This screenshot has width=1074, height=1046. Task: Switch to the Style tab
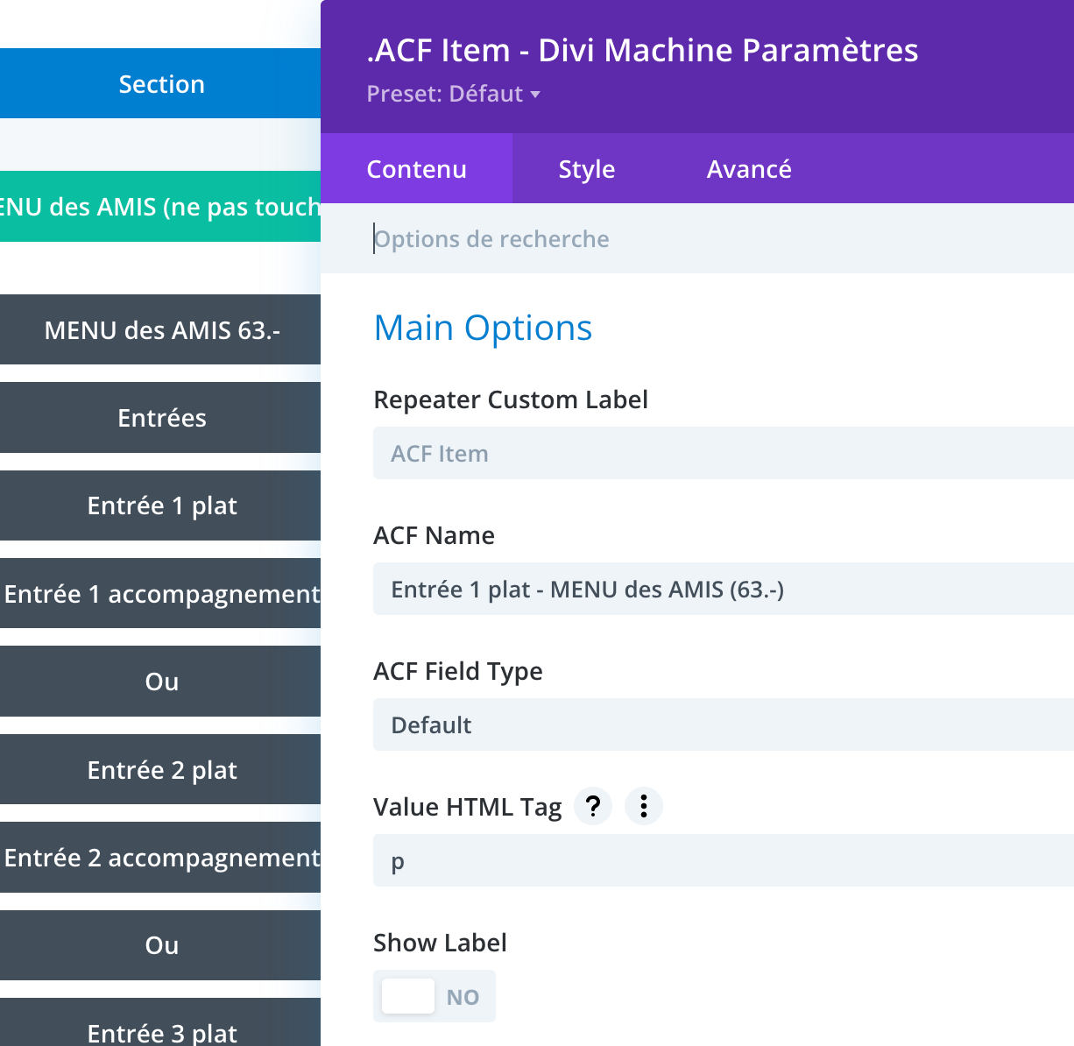coord(586,169)
